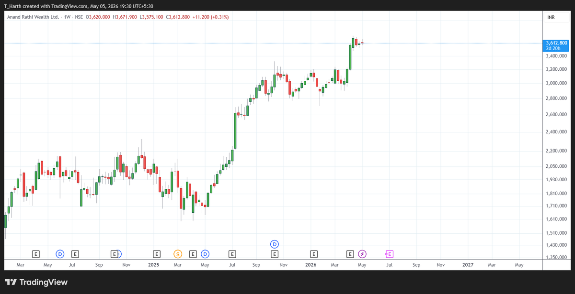Click the Anand Rathi Wealth Ltd. symbol title
575x294 pixels.
click(33, 17)
